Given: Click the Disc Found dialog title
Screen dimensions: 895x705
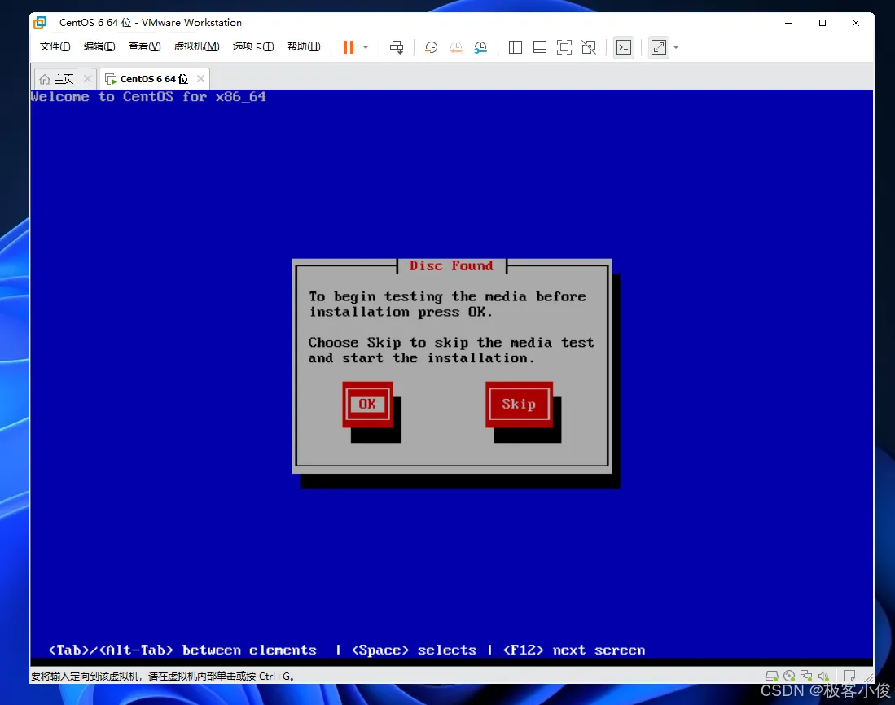Looking at the screenshot, I should [x=451, y=266].
